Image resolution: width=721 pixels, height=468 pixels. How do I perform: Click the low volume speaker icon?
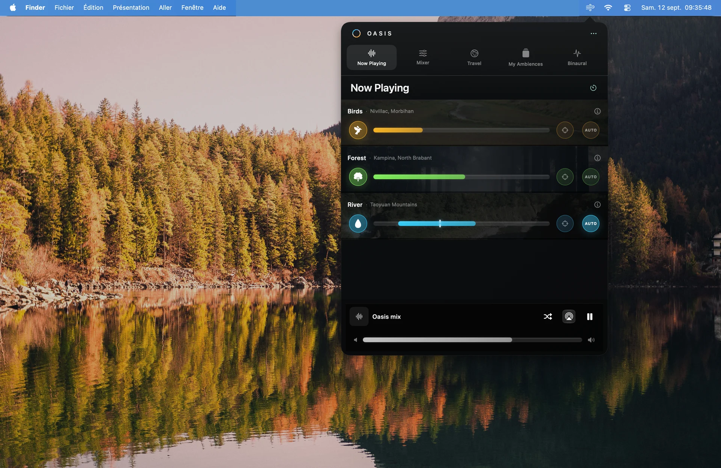(355, 340)
